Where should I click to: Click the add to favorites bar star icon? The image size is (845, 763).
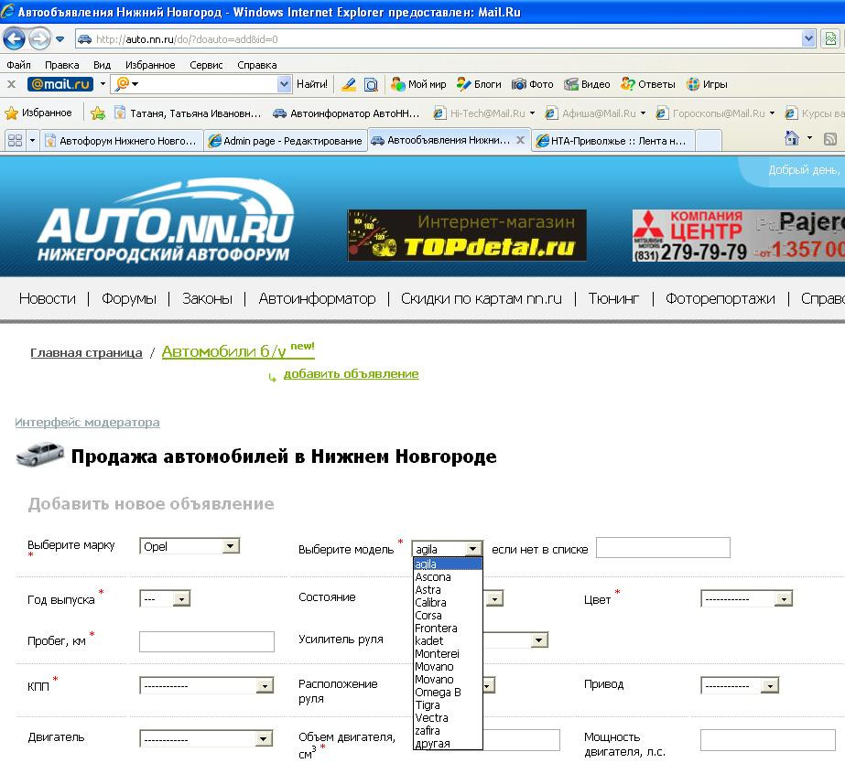[98, 113]
